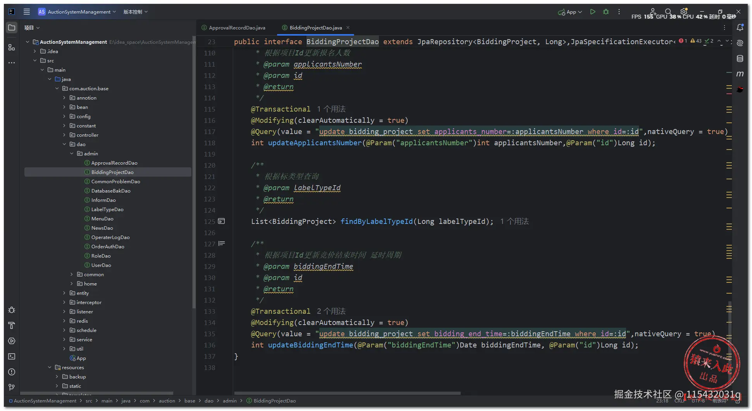Close the BiddingProjectDao.java tab
This screenshot has width=752, height=411.
click(x=348, y=28)
